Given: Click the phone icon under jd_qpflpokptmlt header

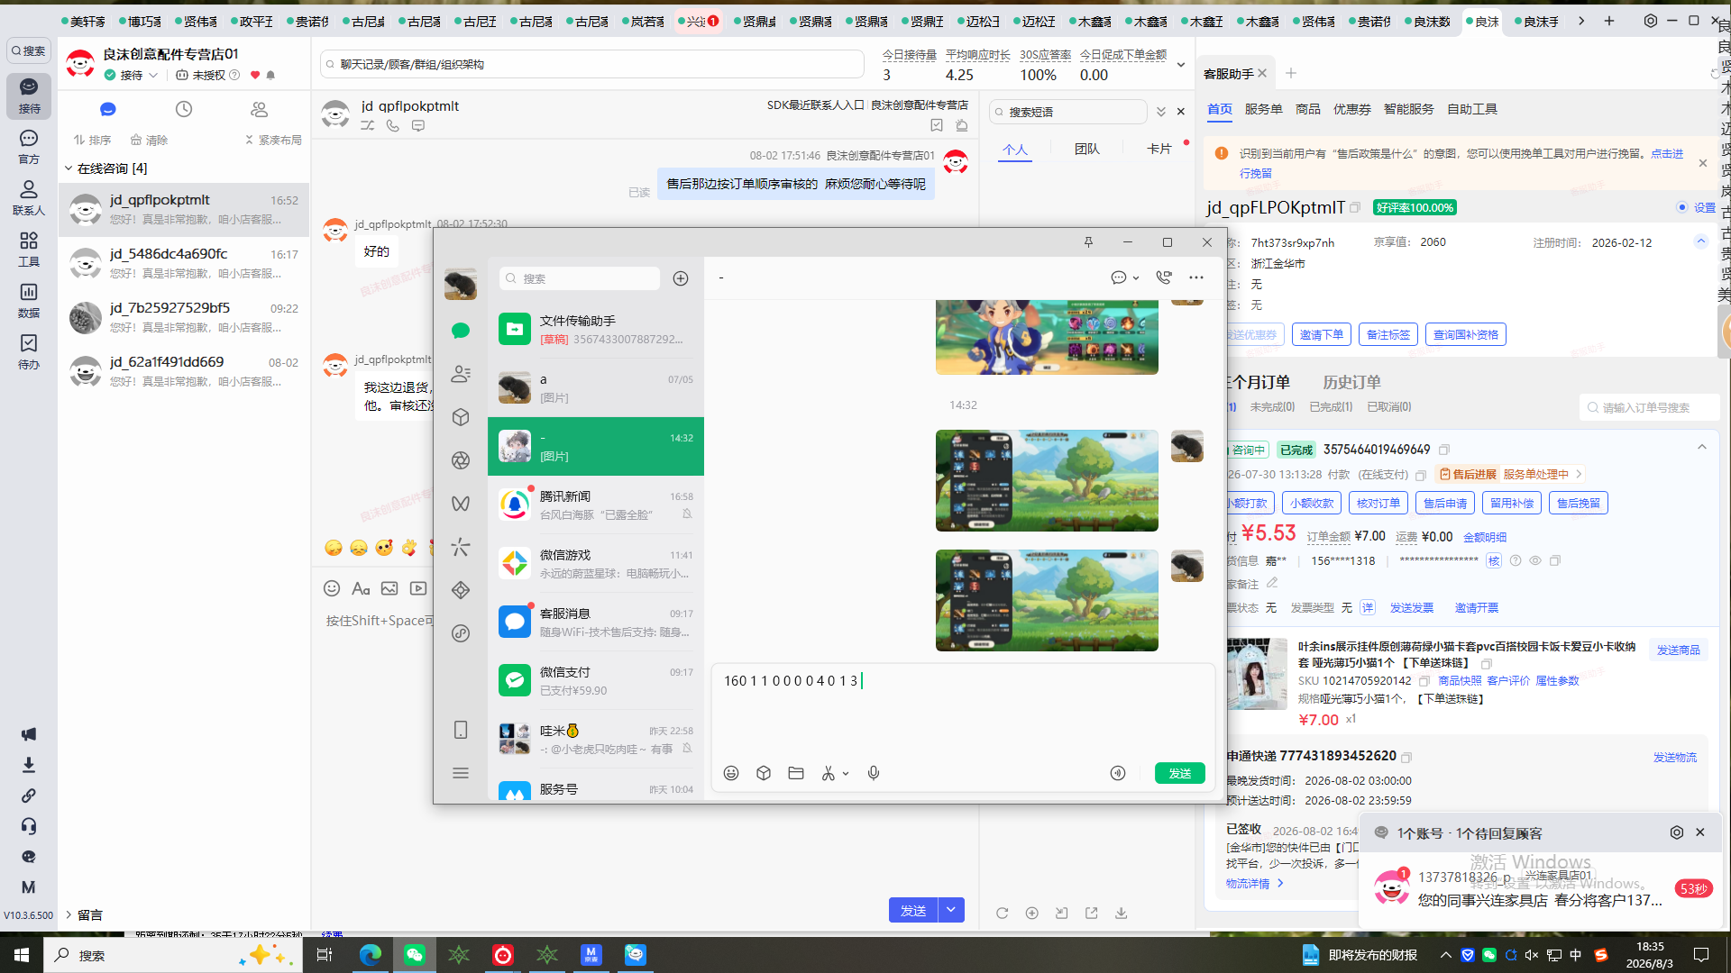Looking at the screenshot, I should coord(393,126).
